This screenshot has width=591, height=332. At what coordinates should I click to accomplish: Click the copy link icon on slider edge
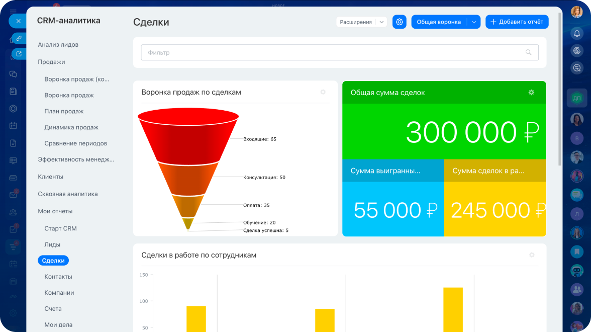coord(19,38)
